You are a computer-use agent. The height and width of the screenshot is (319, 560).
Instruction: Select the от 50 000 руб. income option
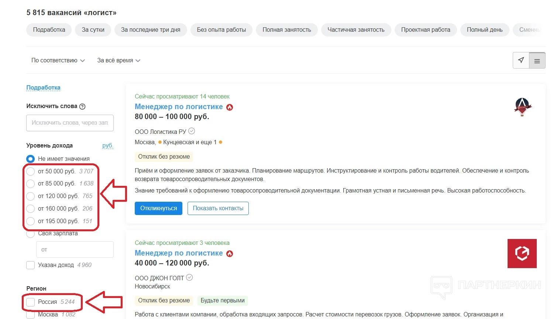tap(31, 171)
